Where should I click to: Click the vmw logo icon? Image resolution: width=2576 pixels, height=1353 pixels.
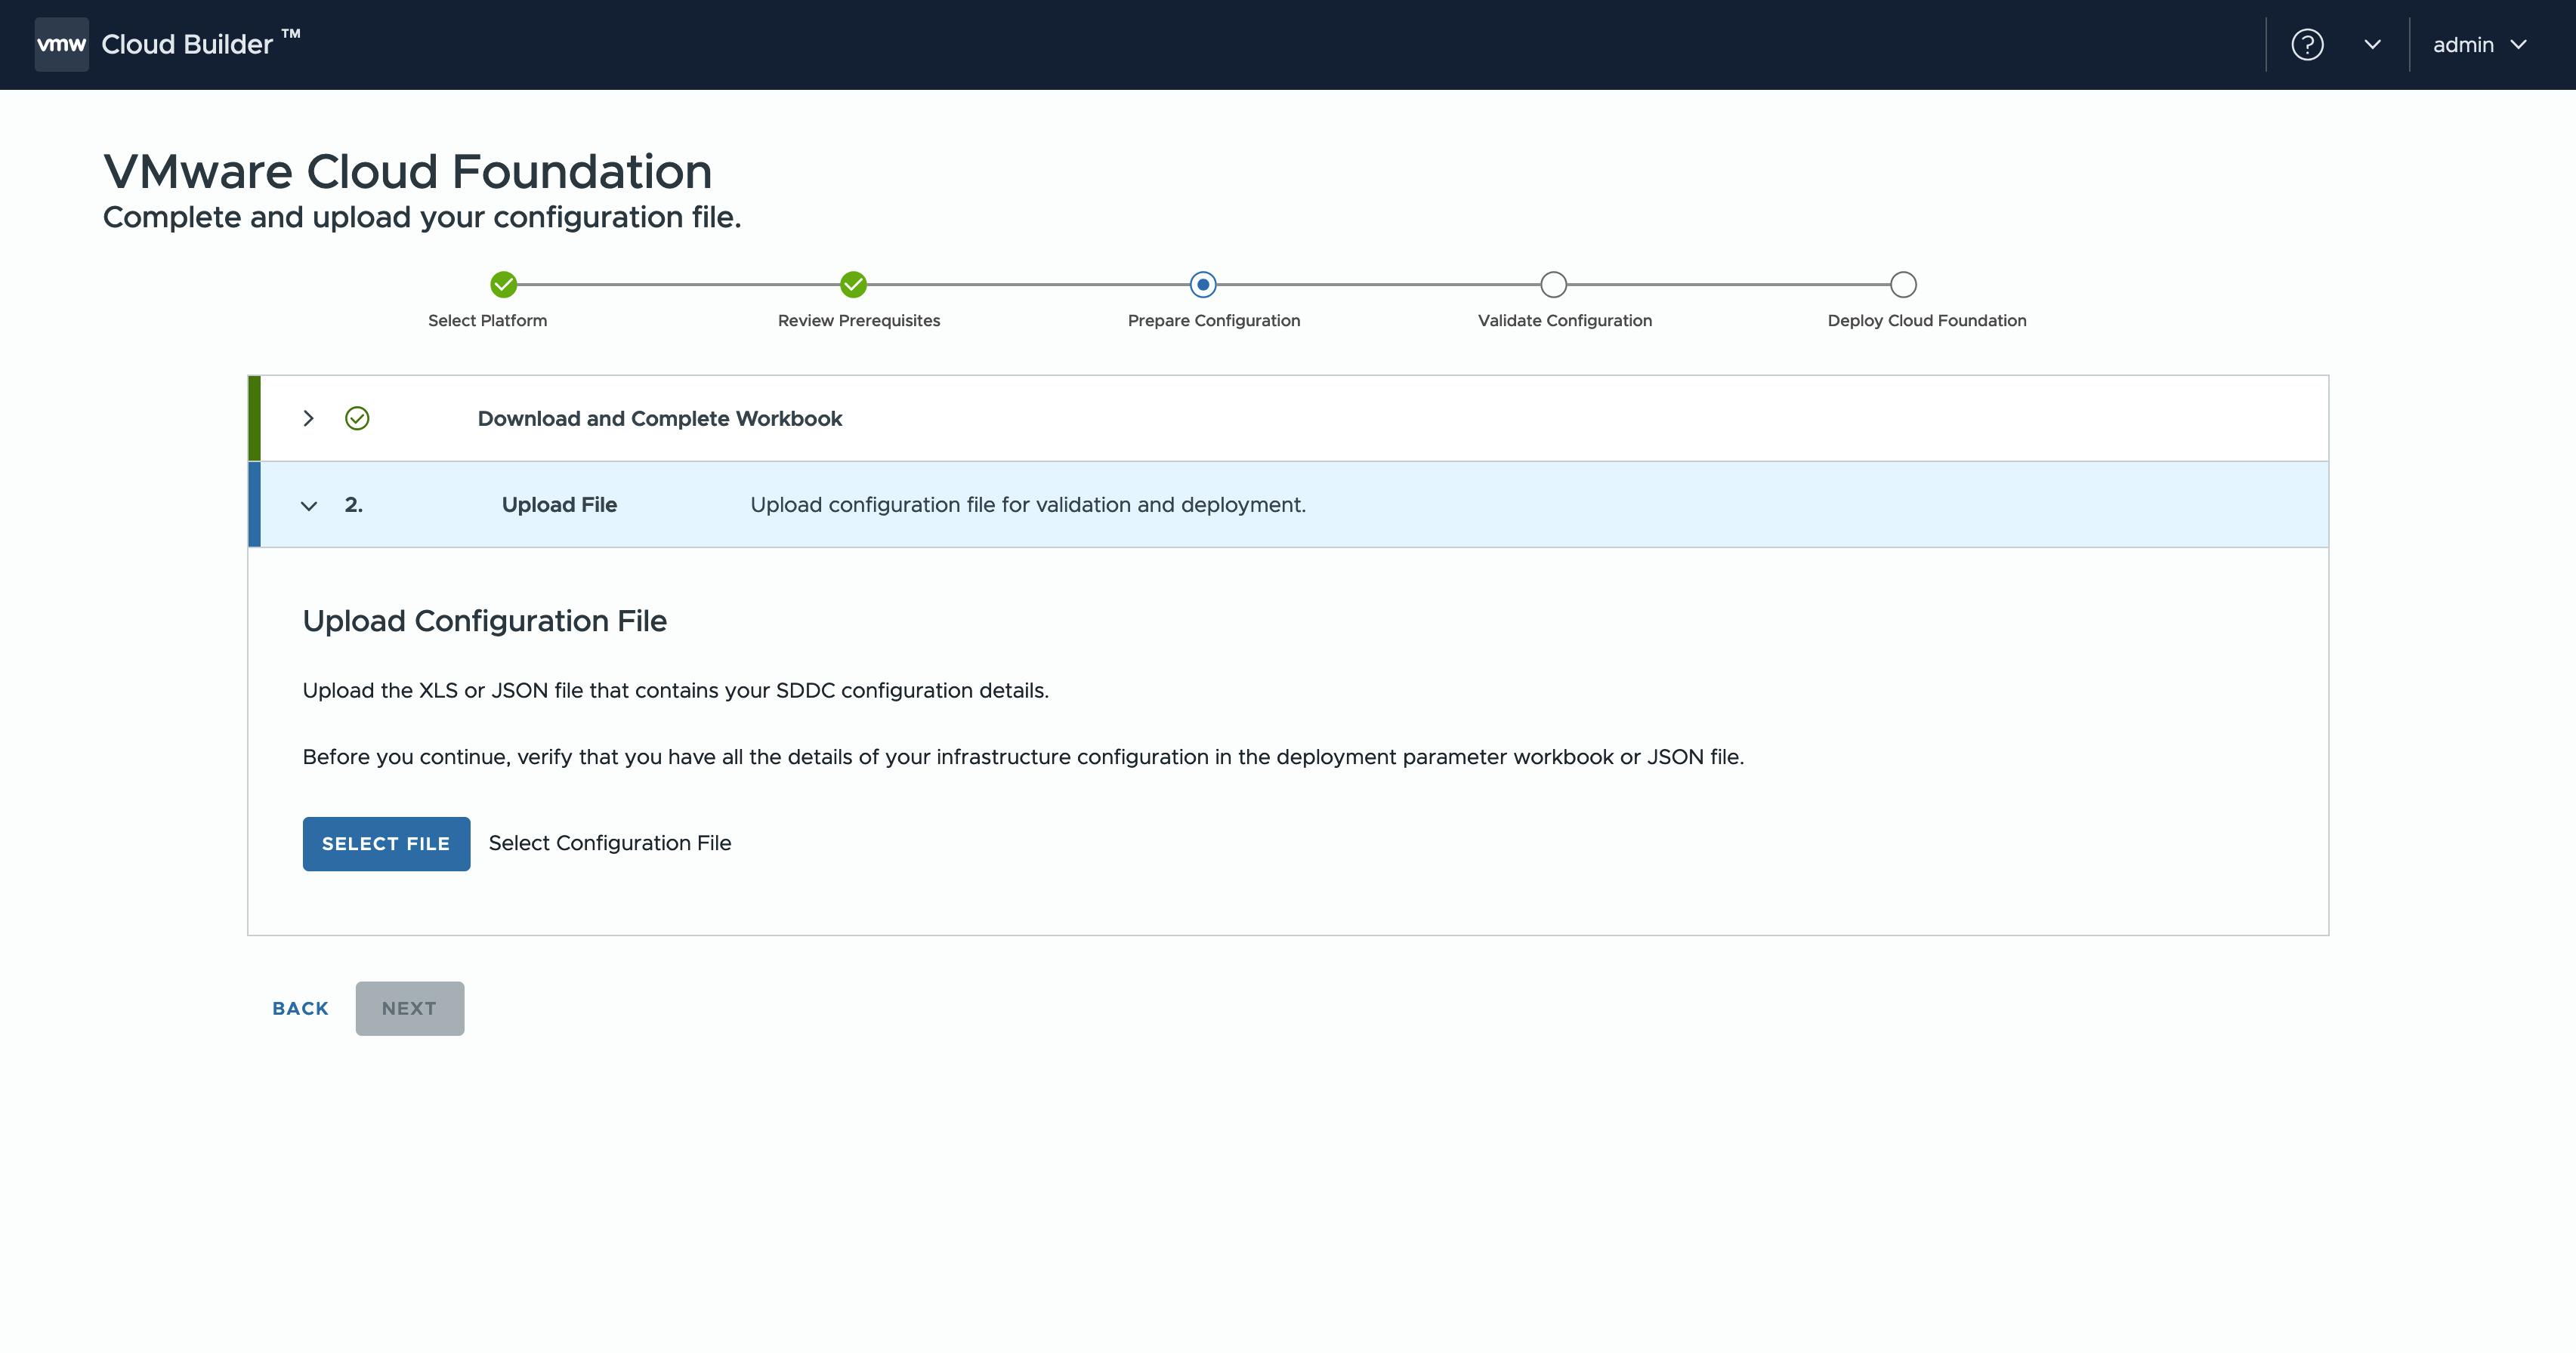pyautogui.click(x=61, y=44)
